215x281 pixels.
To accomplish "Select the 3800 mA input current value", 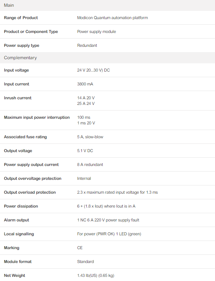I will coord(85,84).
